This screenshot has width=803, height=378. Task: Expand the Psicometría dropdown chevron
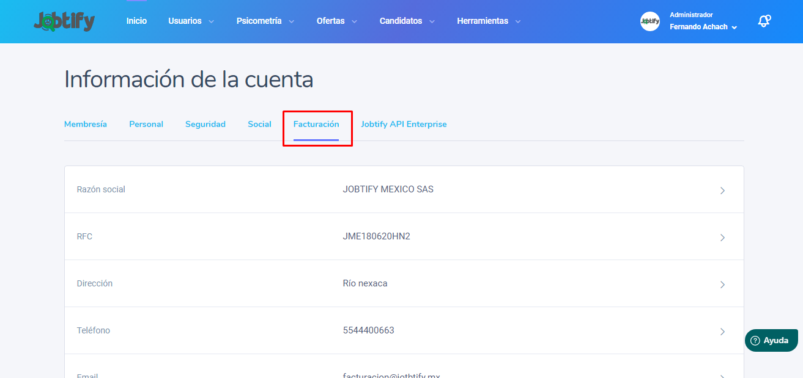point(291,21)
